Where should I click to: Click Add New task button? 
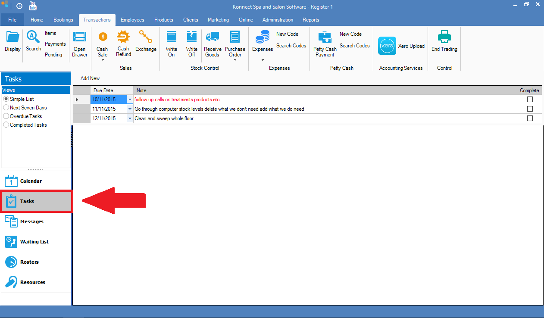coord(90,78)
